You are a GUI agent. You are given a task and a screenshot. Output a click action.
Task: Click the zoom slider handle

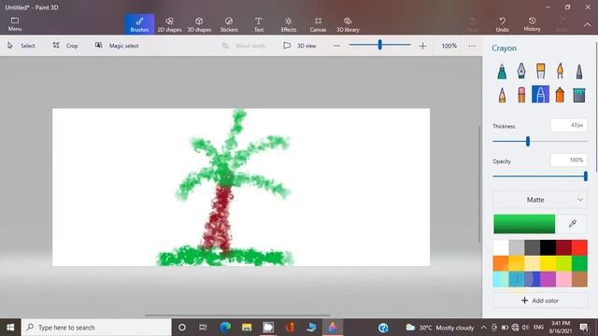coord(380,45)
